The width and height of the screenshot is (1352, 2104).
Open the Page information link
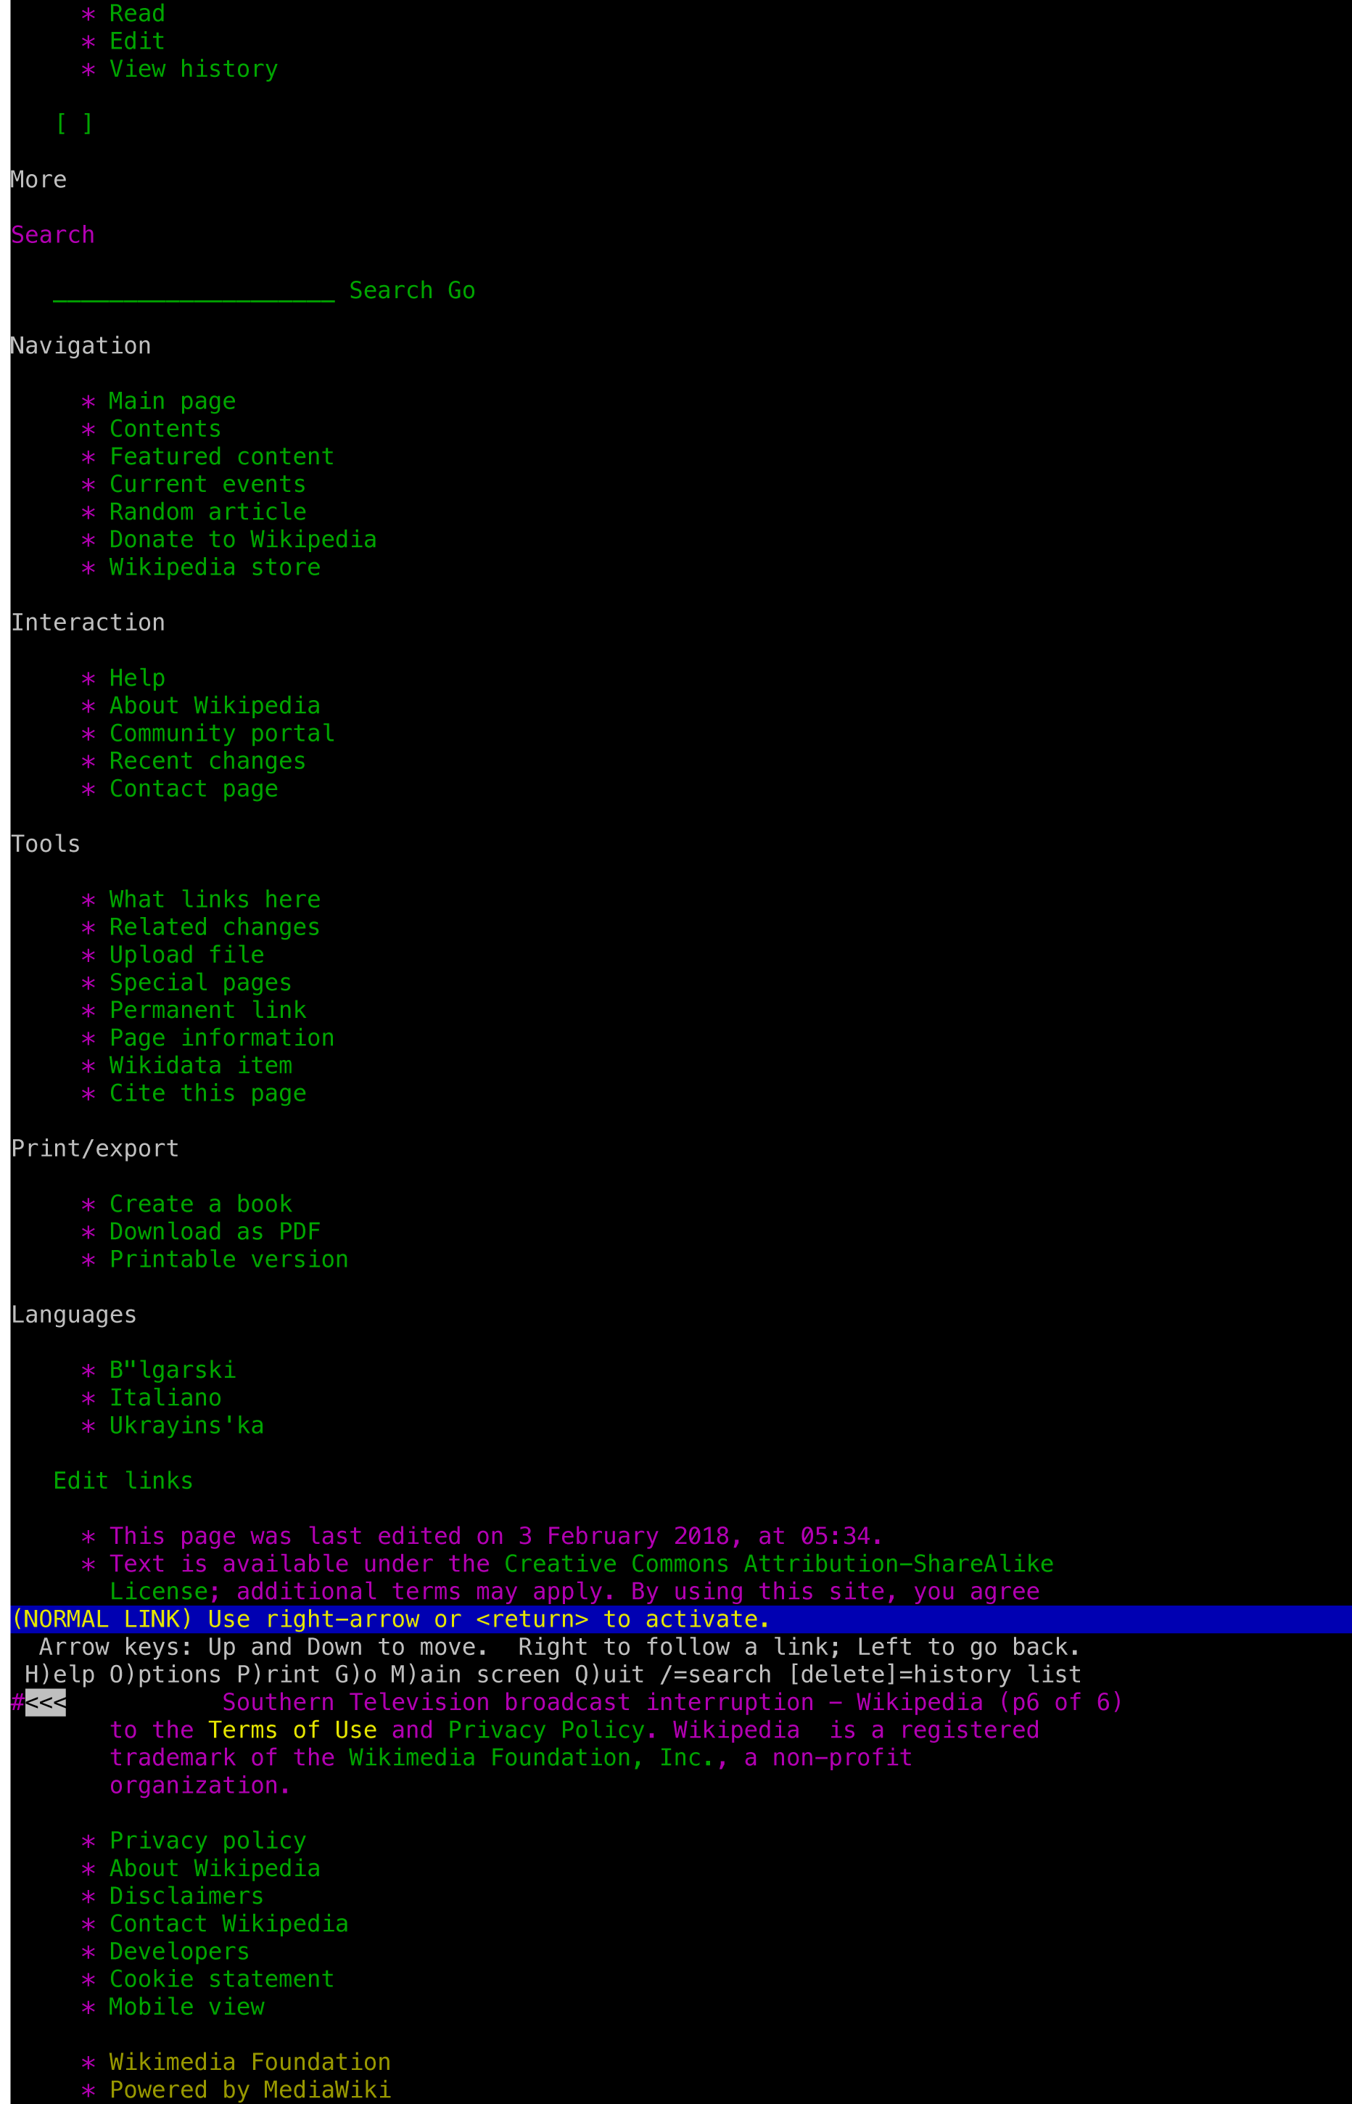click(x=221, y=1038)
